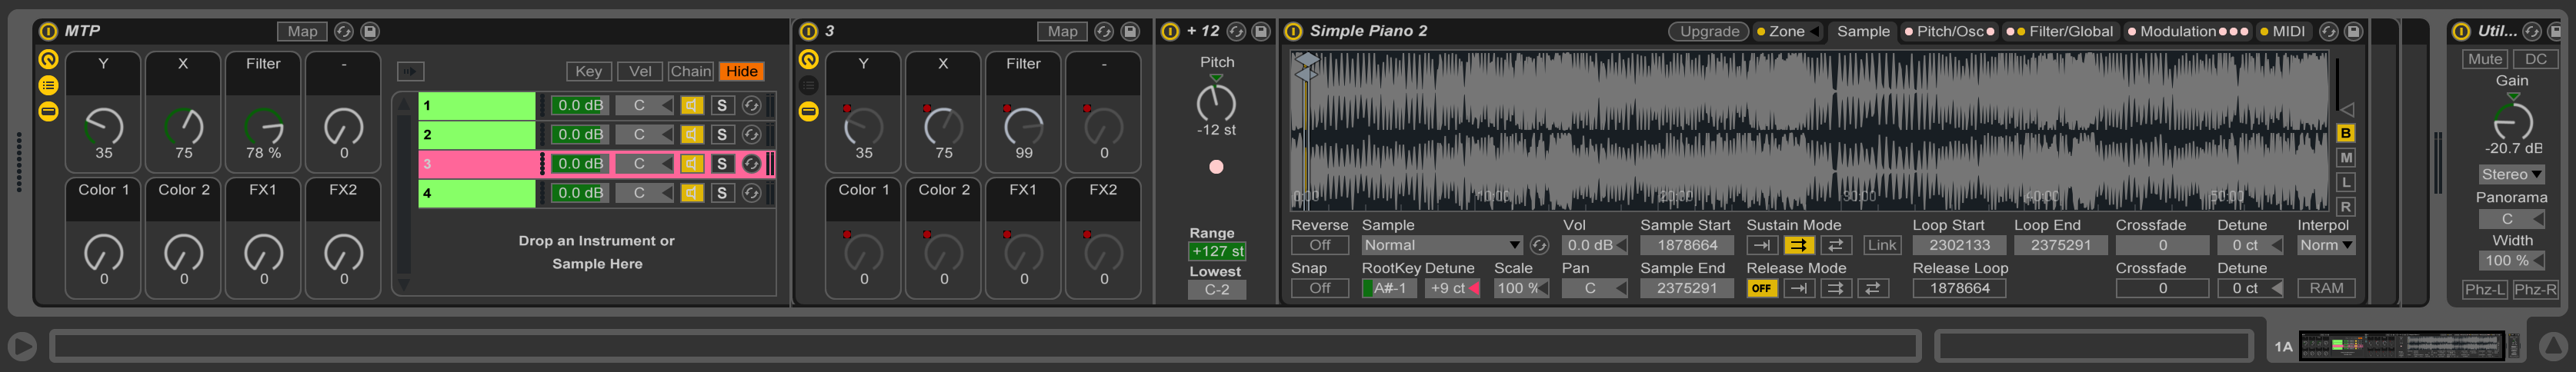Toggle MTP rack device activator
Screen dimensions: 2576x372
pos(48,31)
